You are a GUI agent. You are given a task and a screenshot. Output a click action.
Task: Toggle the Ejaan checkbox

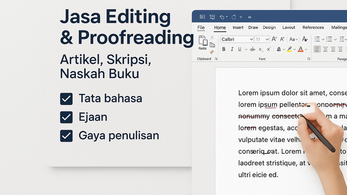(67, 117)
